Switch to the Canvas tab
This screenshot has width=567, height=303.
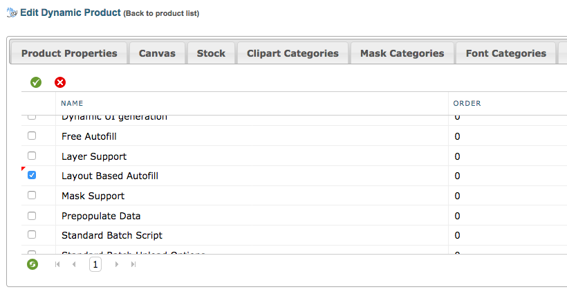pos(157,53)
